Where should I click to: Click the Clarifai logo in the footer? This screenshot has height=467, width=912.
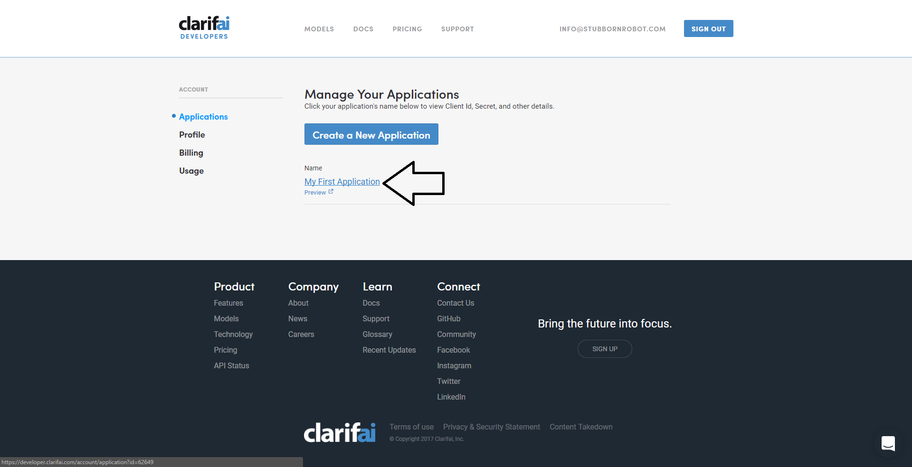coord(340,432)
